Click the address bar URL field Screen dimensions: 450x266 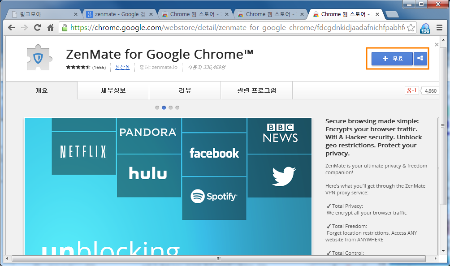pyautogui.click(x=238, y=27)
